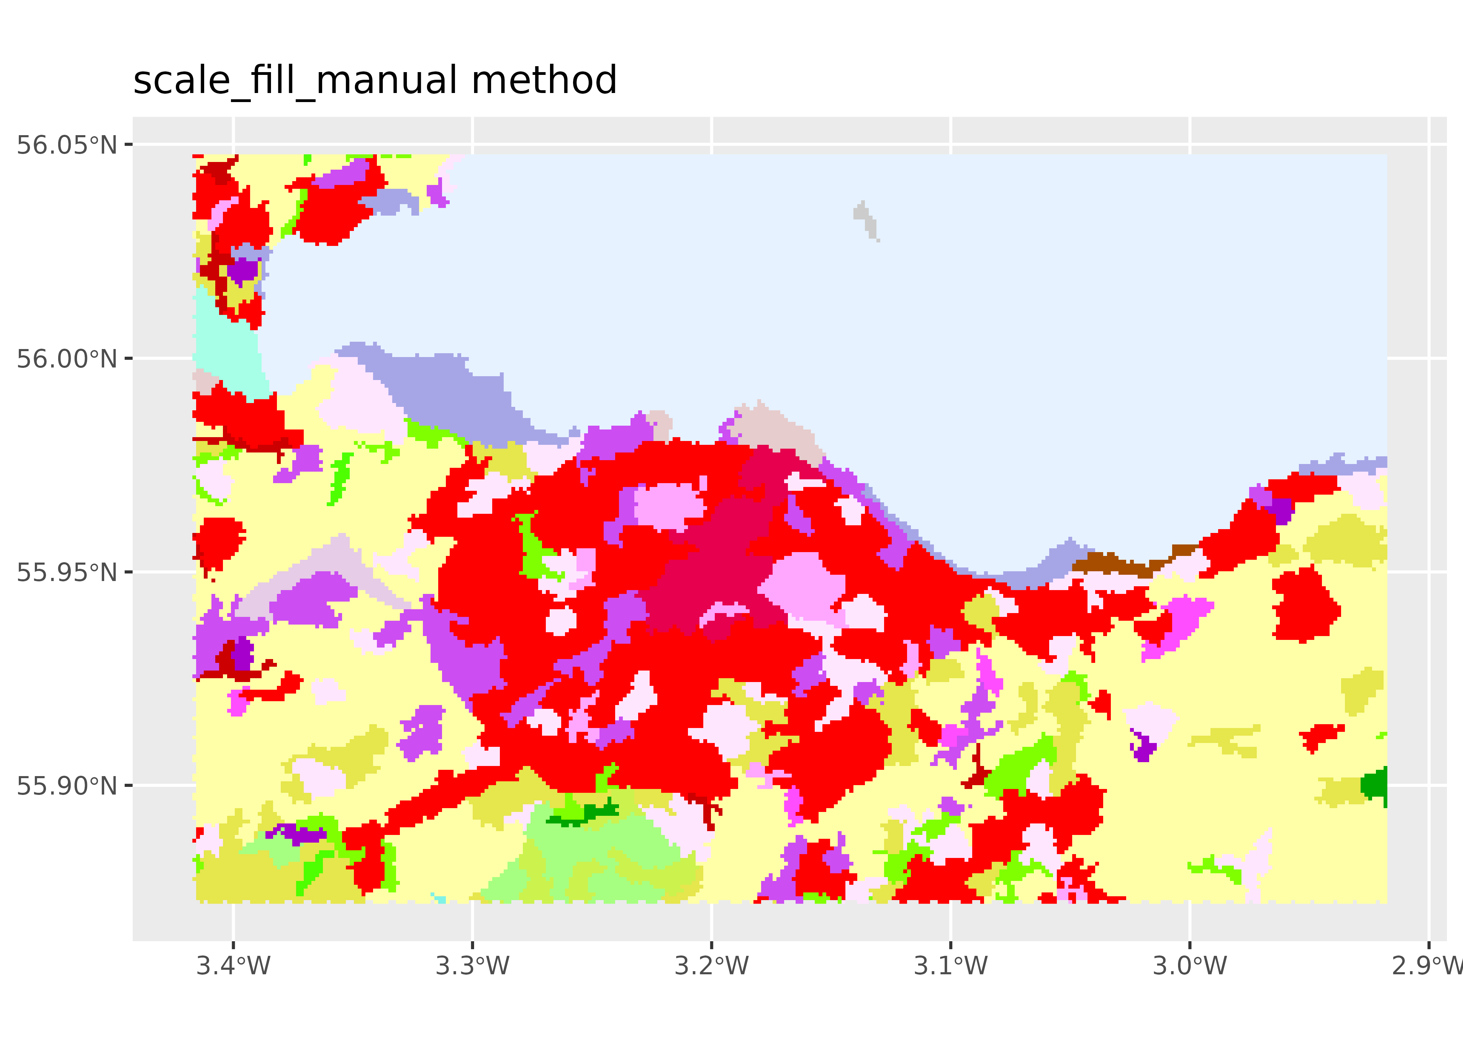Viewport: 1463px width, 1045px height.
Task: Click the crimson region in the city center
Action: (714, 566)
